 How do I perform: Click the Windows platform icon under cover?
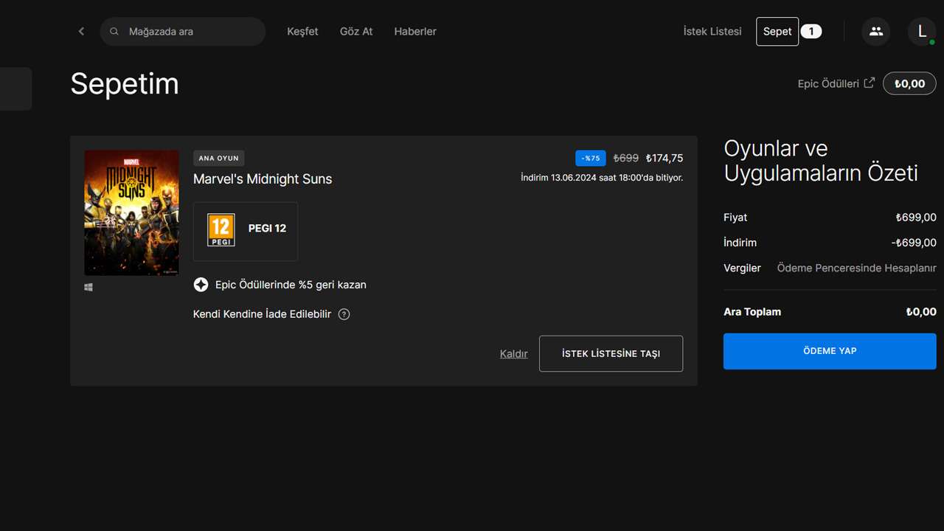click(88, 287)
